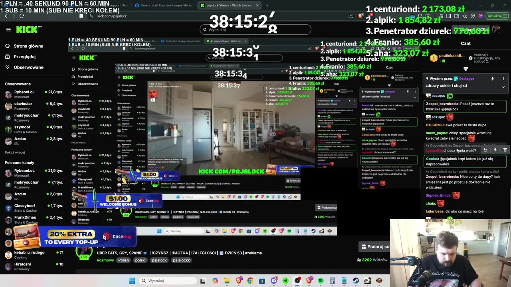Open Microsoft Store from taskbar
511x287 pixels.
[262, 281]
